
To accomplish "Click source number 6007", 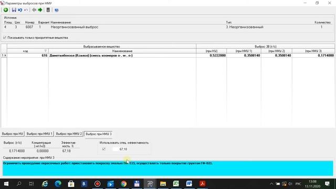I will click(x=29, y=27).
